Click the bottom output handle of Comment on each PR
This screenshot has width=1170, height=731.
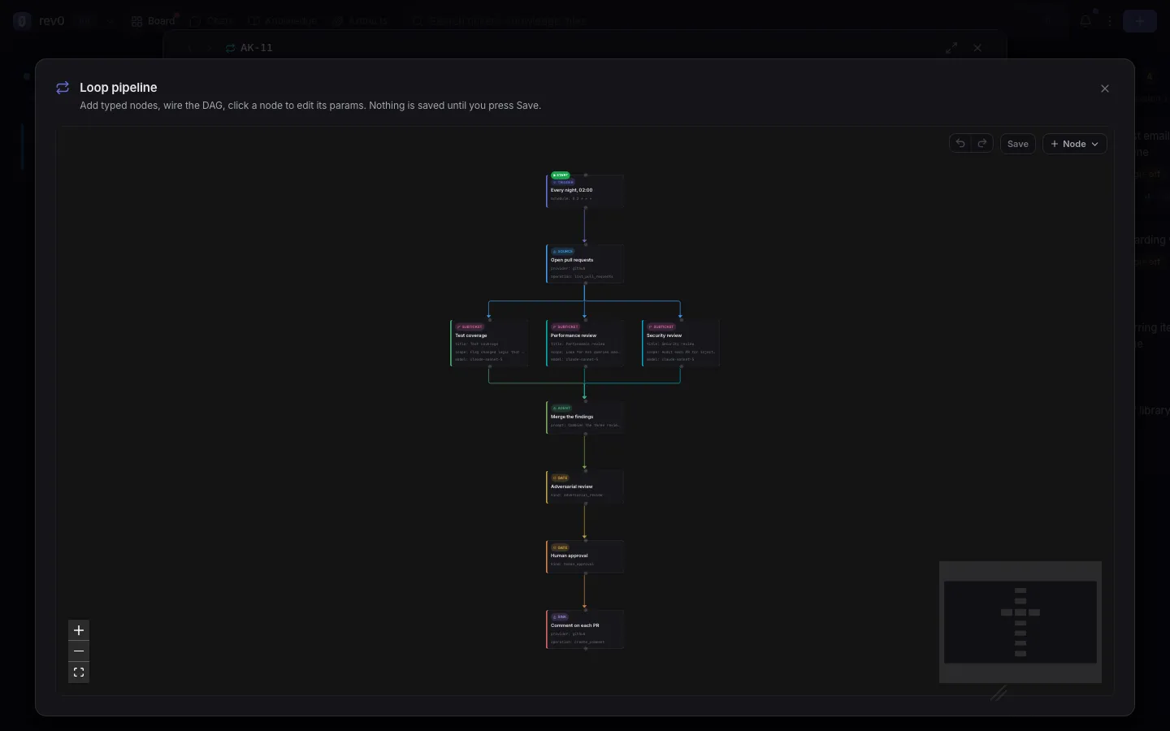click(x=585, y=649)
